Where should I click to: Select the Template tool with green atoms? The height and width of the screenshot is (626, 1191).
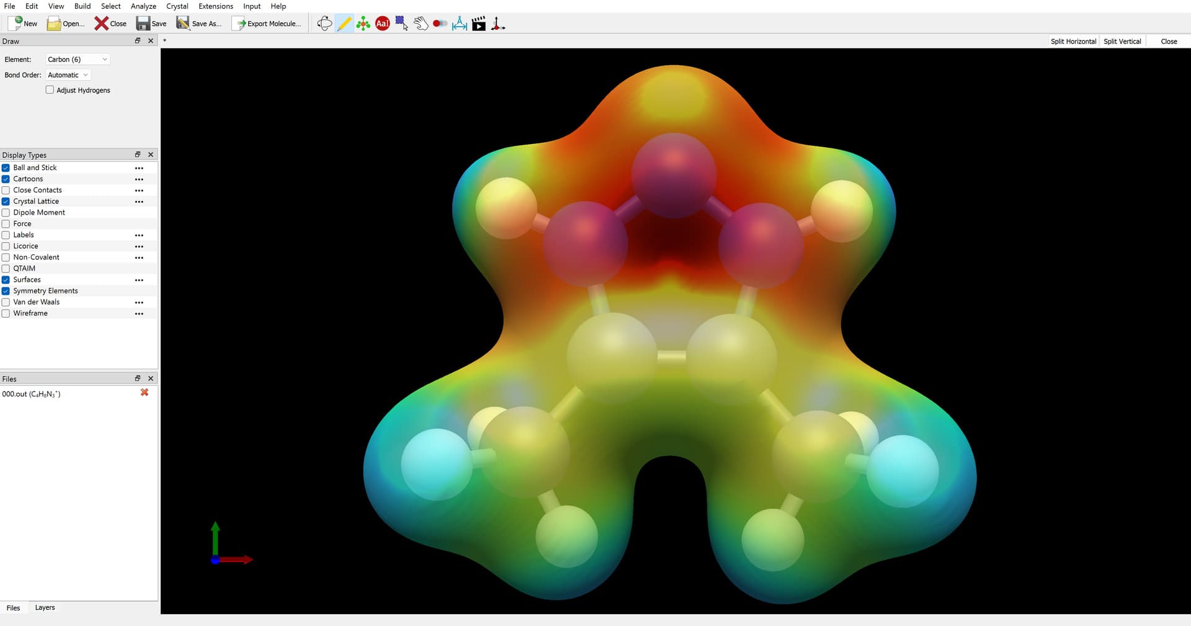point(364,24)
